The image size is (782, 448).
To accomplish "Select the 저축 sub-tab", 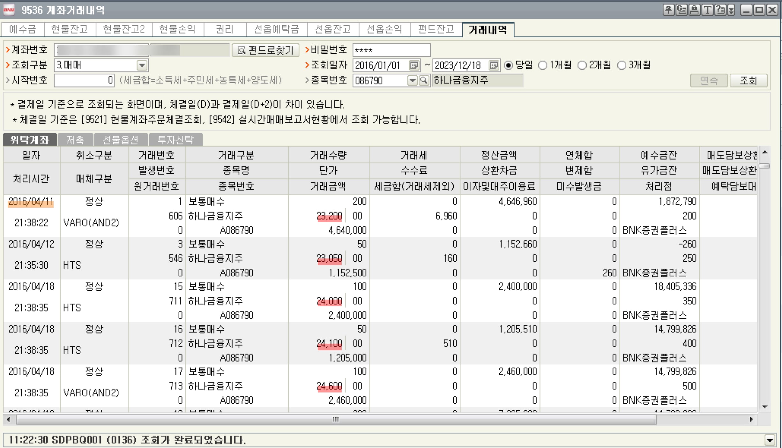I will [75, 140].
